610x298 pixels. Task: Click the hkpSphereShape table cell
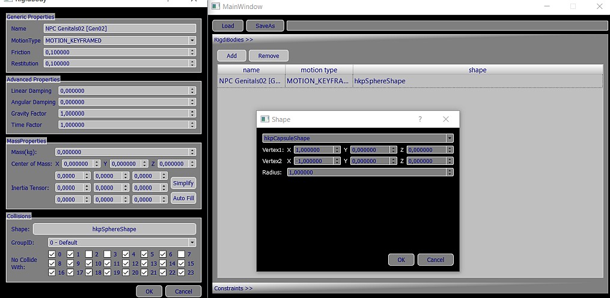click(478, 81)
